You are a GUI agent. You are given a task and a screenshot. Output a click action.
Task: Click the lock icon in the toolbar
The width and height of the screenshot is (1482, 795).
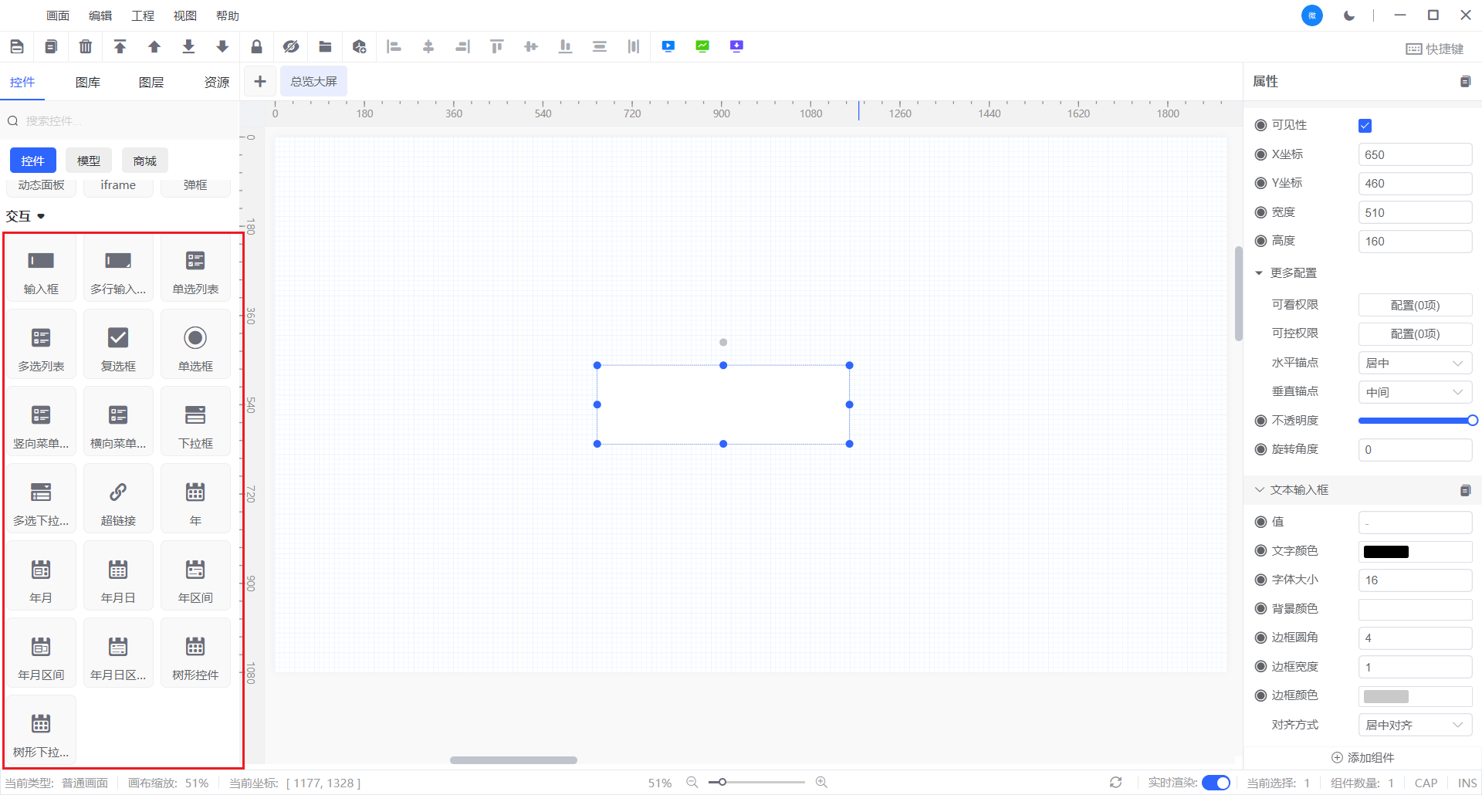tap(257, 47)
